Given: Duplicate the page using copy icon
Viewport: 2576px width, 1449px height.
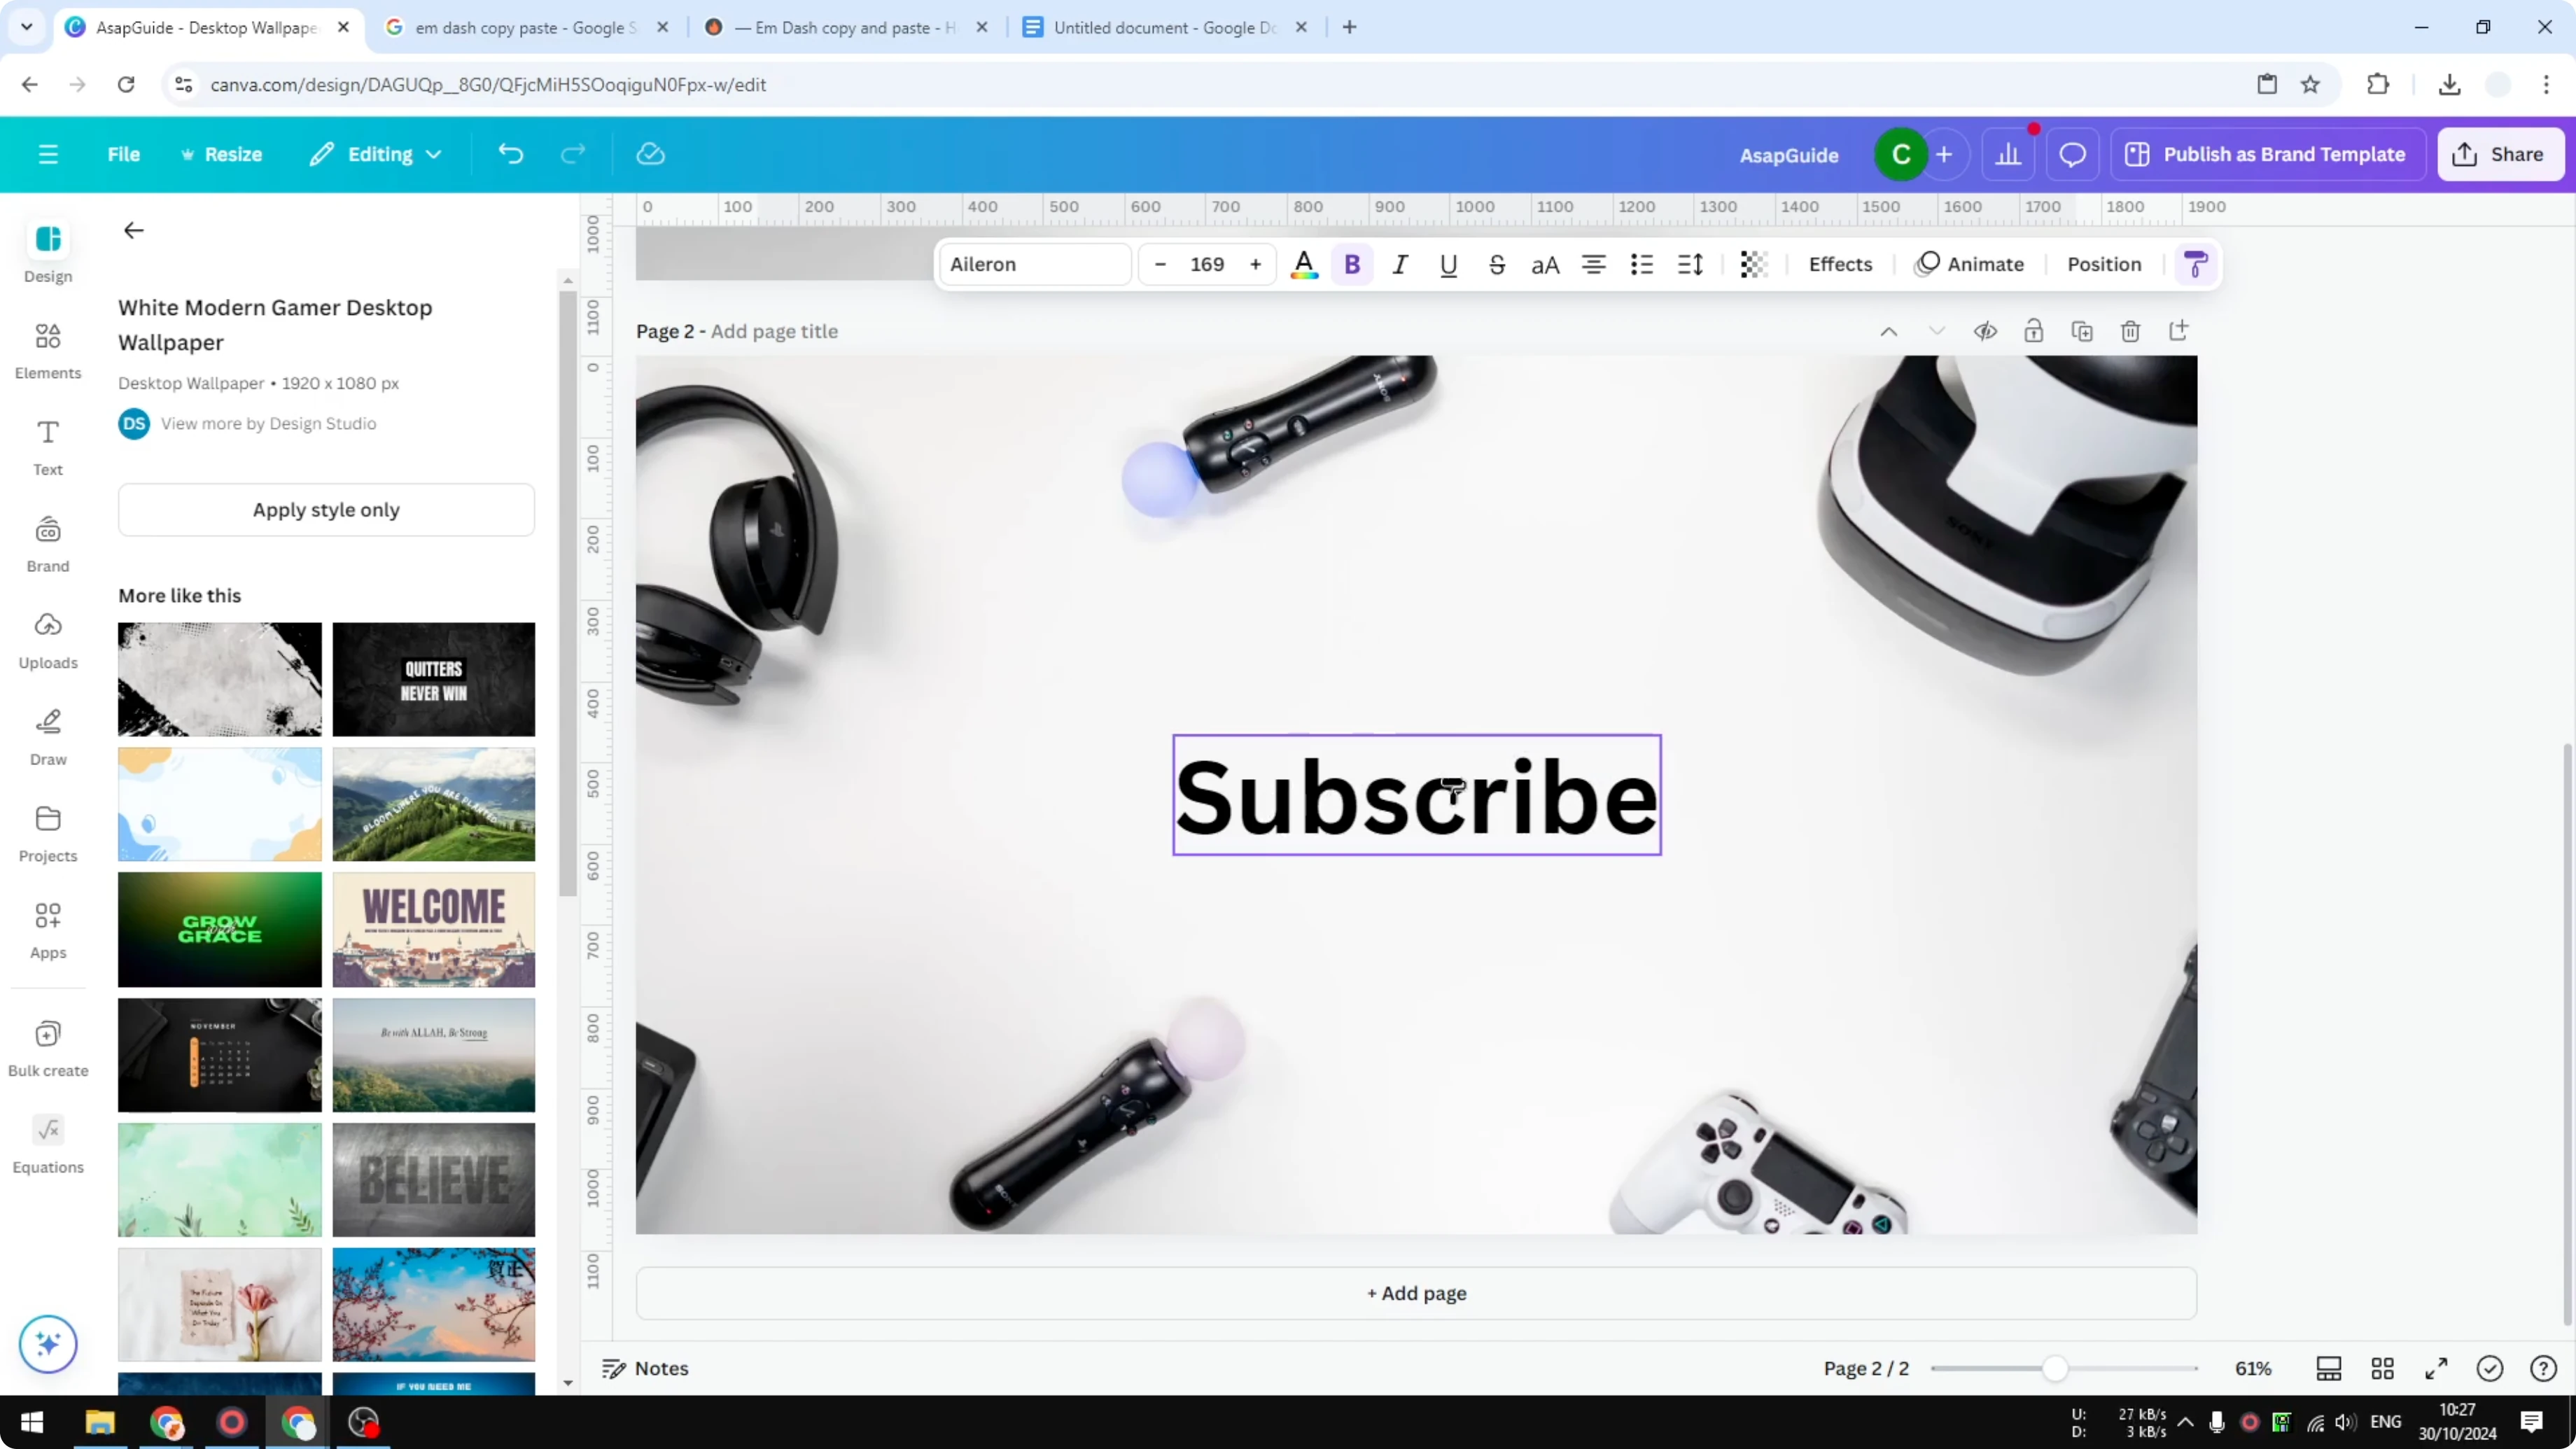Looking at the screenshot, I should pos(2082,330).
